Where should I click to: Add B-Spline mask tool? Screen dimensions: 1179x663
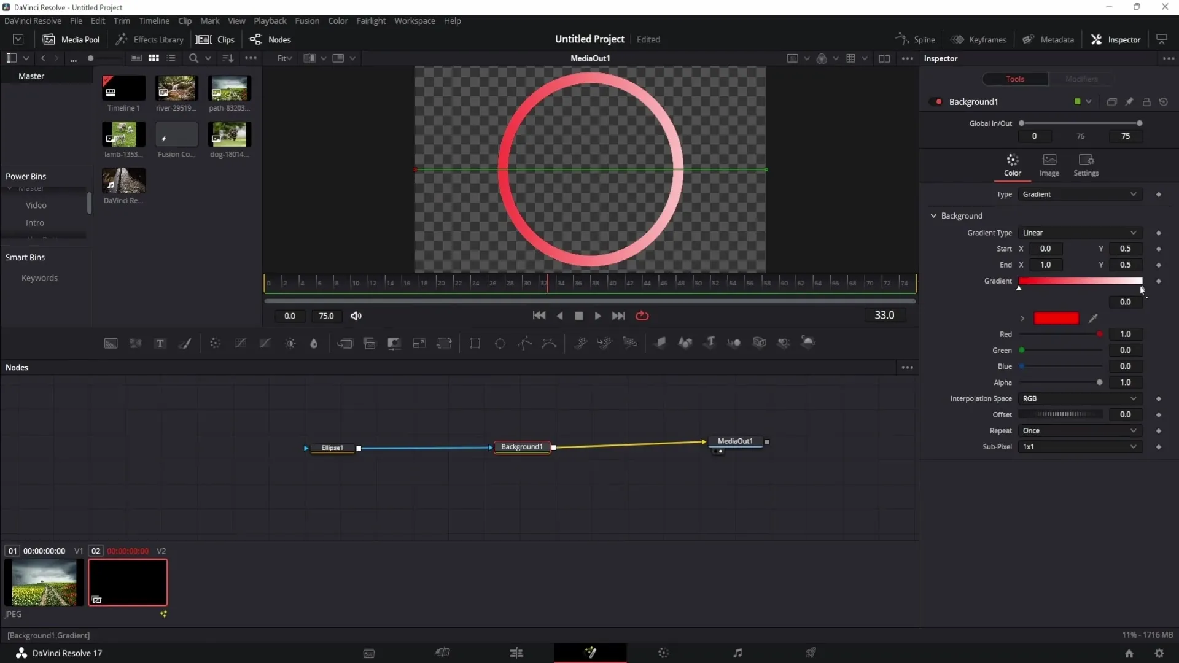point(549,344)
